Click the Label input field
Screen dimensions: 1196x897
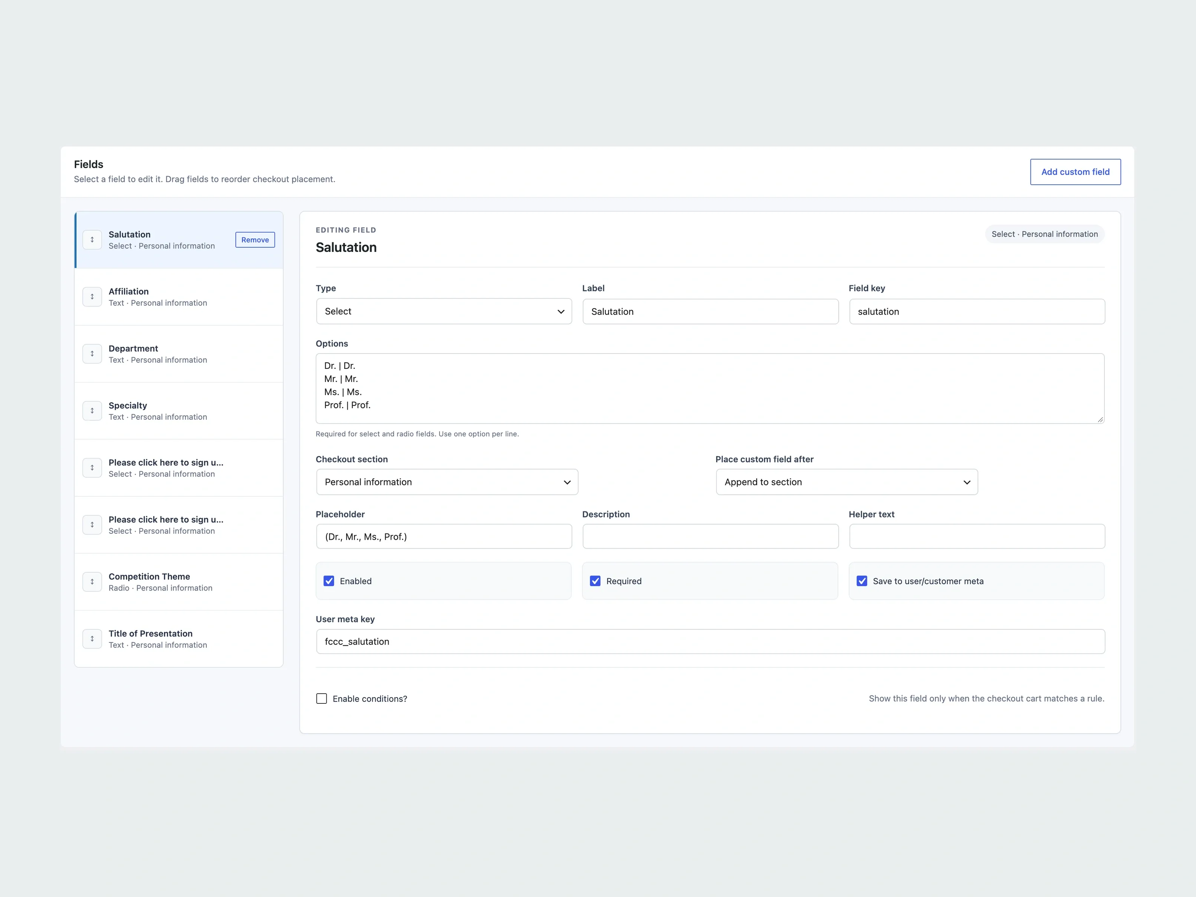[710, 311]
